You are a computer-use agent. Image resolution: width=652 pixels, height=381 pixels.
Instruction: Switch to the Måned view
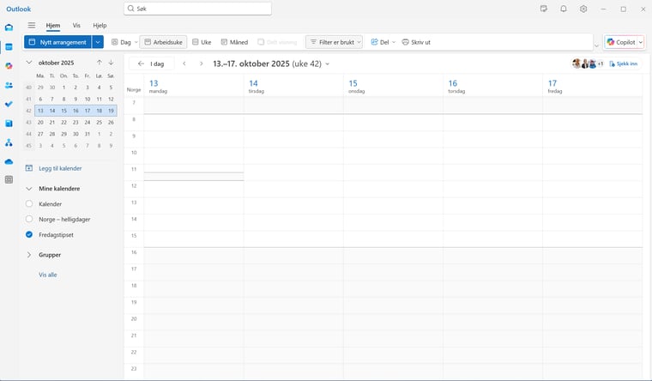click(x=234, y=42)
